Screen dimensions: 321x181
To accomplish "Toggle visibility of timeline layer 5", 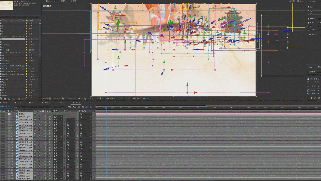I will [2, 125].
